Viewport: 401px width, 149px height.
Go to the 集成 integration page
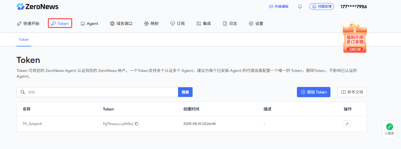click(204, 24)
